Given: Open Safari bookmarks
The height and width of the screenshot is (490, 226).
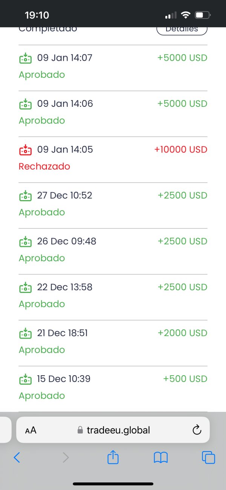Looking at the screenshot, I should (x=161, y=458).
